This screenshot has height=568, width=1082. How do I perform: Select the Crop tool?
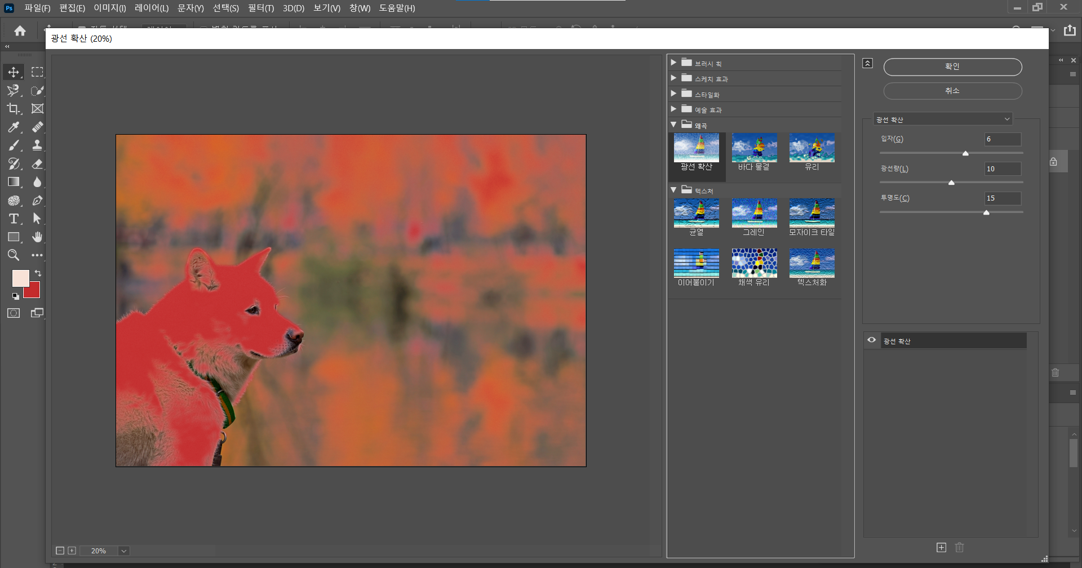pyautogui.click(x=14, y=109)
